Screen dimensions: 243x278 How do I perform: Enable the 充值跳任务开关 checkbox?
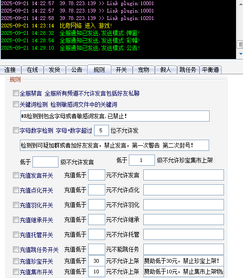point(16,250)
